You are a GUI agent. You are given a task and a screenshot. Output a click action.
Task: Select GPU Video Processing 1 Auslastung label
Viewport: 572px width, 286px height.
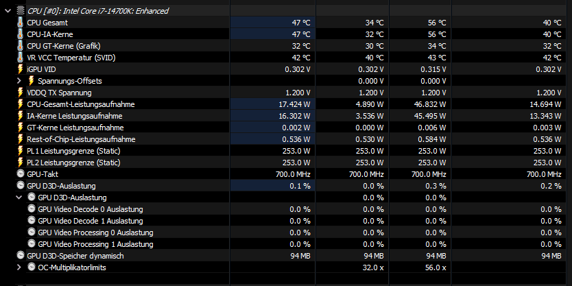point(95,244)
